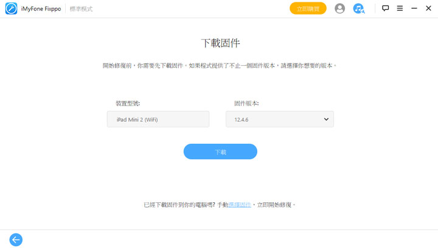Open the user account profile icon
Image resolution: width=438 pixels, height=248 pixels.
[x=339, y=9]
